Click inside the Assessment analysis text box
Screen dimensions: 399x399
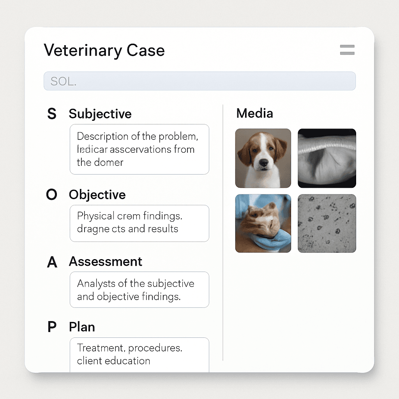click(x=139, y=290)
